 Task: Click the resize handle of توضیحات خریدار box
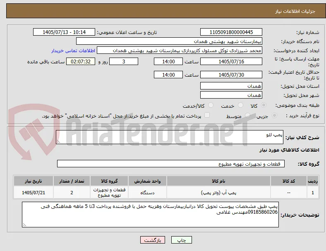click(24, 225)
